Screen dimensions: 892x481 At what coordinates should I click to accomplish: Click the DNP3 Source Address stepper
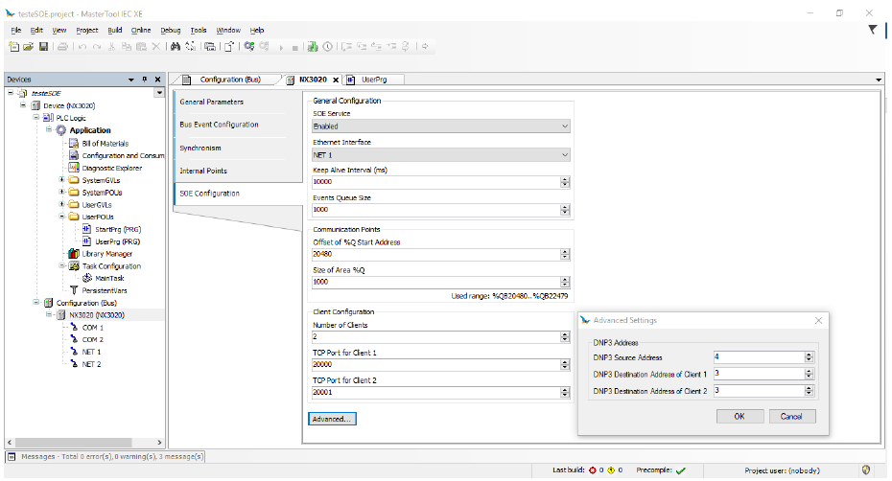(809, 357)
